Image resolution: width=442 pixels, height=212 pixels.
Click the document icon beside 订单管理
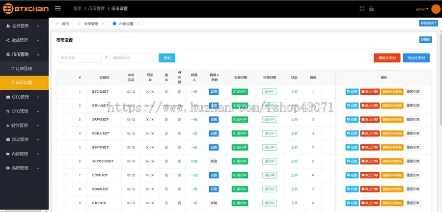pos(13,68)
